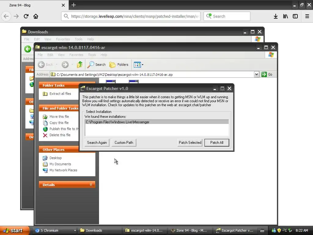Expand the Details panel chevron
This screenshot has height=235, width=313.
(91, 185)
